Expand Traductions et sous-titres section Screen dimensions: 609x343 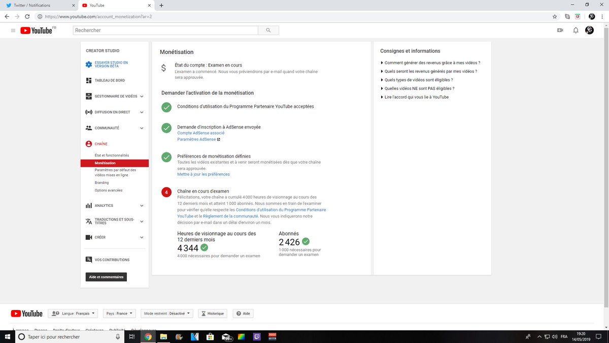coord(142,222)
